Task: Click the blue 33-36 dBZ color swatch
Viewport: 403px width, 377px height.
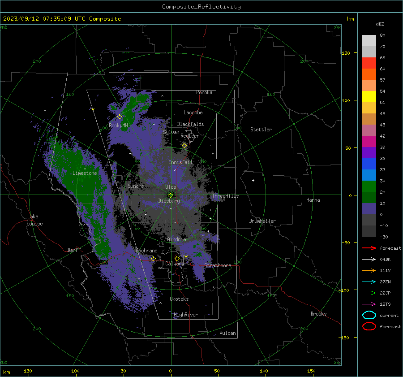Action: tap(369, 164)
